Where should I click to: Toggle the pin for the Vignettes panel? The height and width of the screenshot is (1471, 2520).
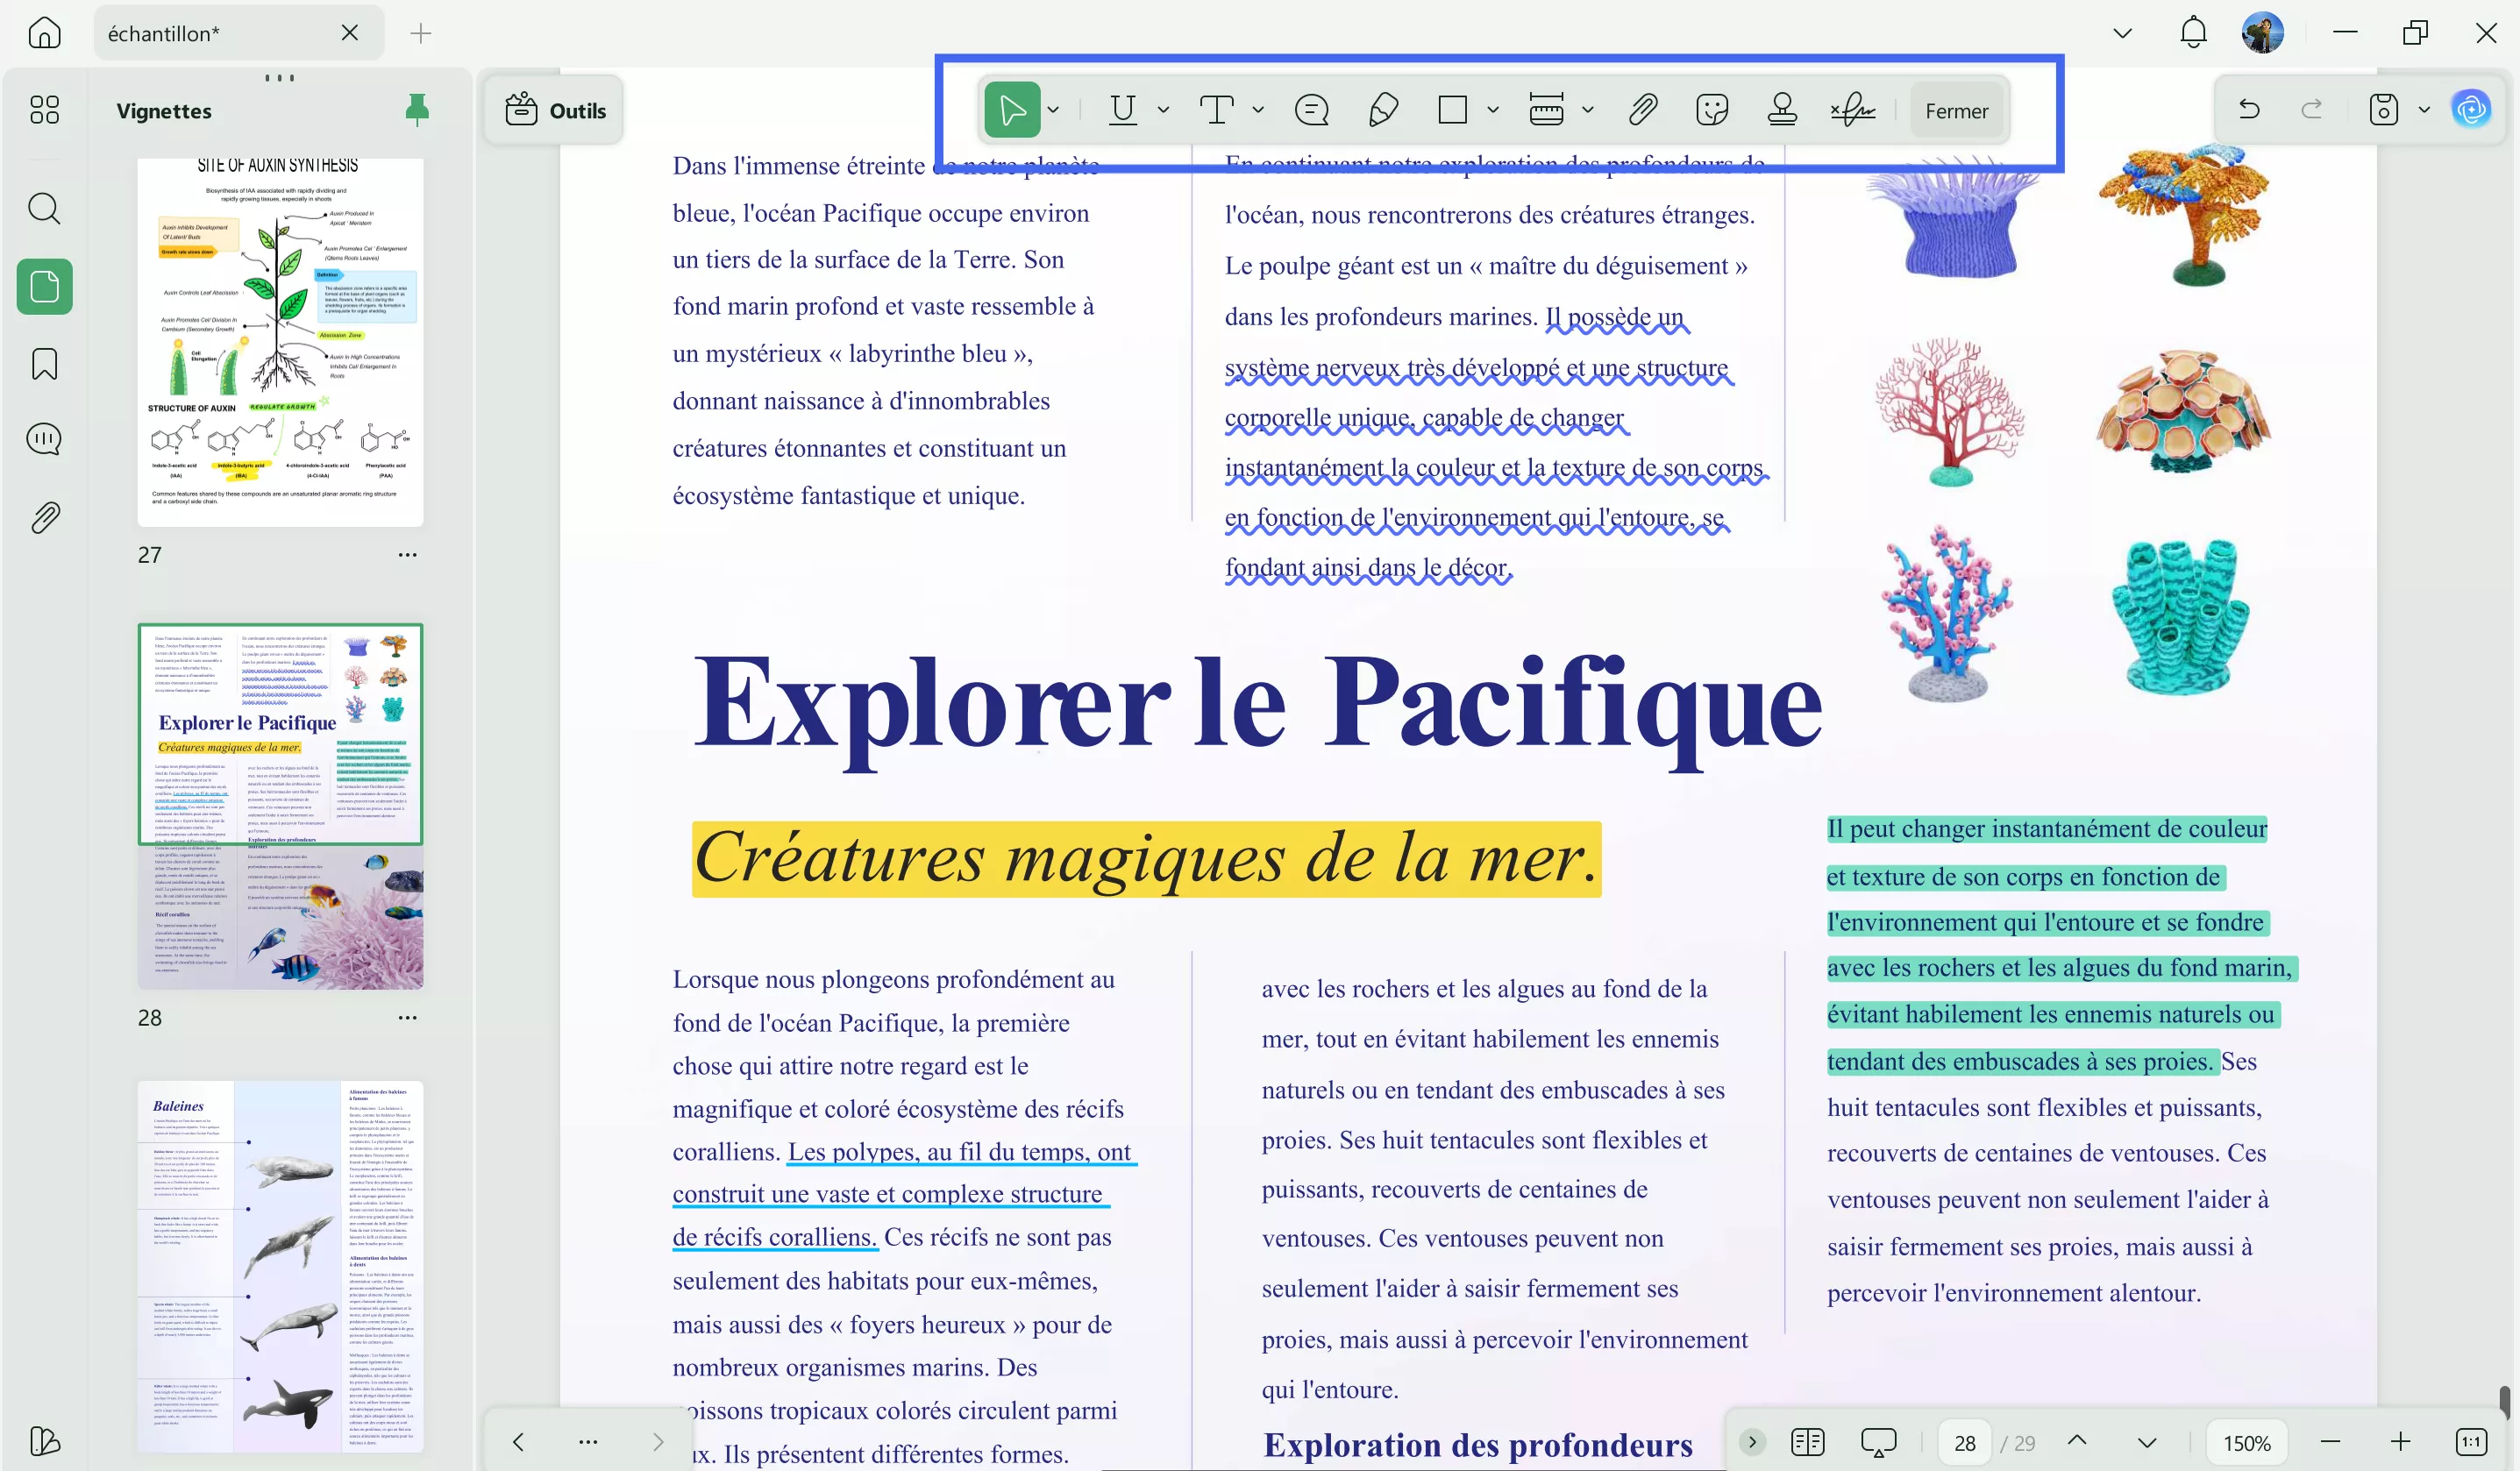pyautogui.click(x=417, y=110)
